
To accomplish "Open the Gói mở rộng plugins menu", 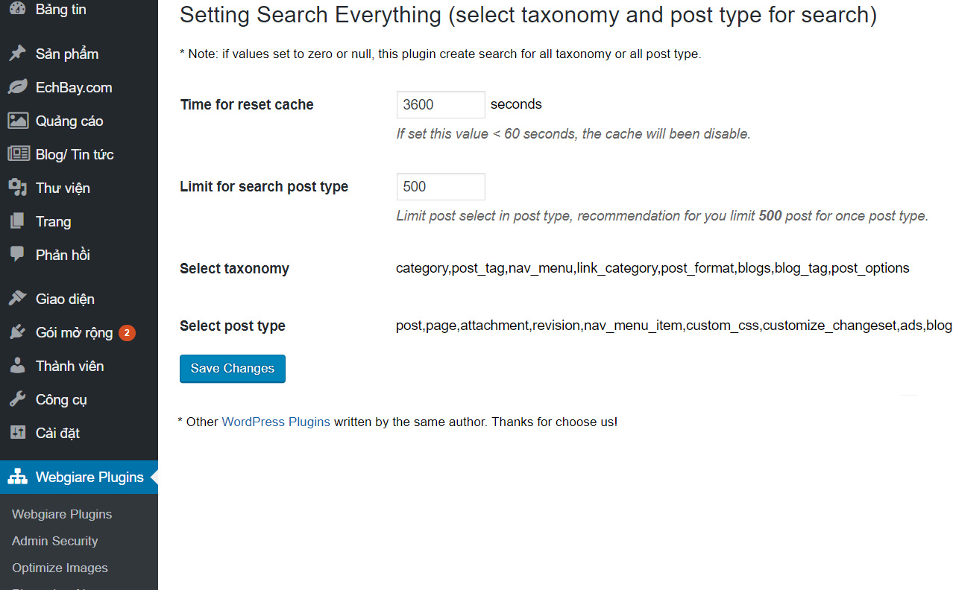I will pyautogui.click(x=74, y=332).
